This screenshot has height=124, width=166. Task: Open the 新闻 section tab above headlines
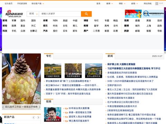pos(110,56)
